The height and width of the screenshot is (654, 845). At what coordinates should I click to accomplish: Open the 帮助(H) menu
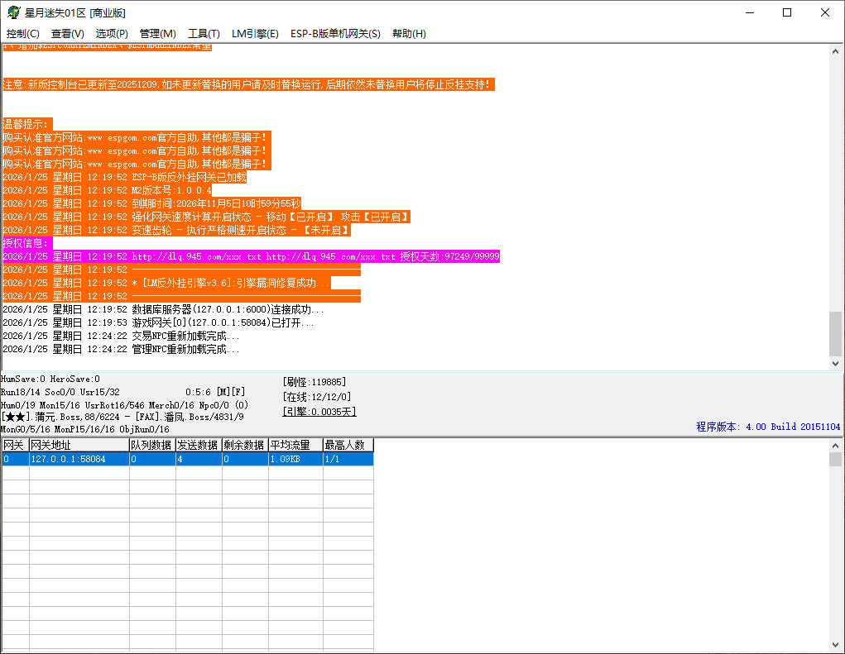[409, 34]
